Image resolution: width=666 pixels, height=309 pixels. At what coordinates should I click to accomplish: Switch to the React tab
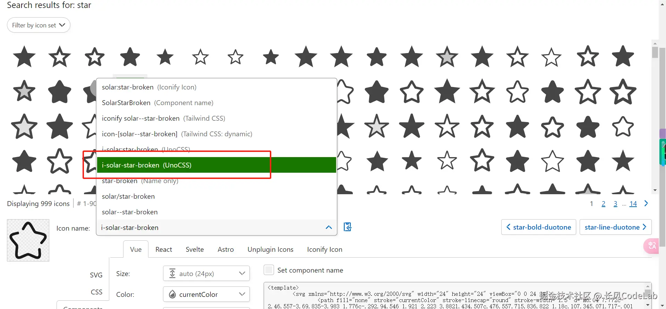[x=164, y=249]
